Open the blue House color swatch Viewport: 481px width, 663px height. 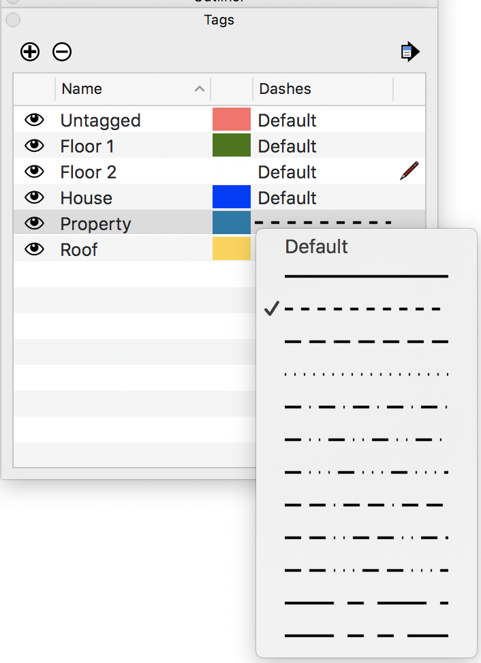click(232, 197)
